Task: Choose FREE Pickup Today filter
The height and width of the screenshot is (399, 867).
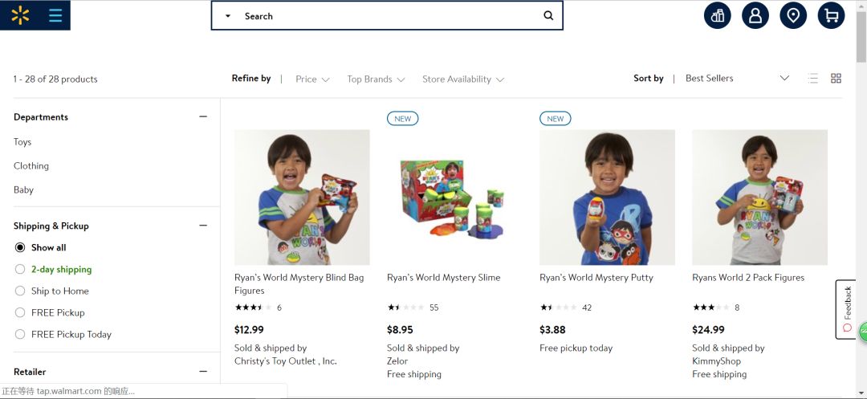Action: tap(20, 335)
